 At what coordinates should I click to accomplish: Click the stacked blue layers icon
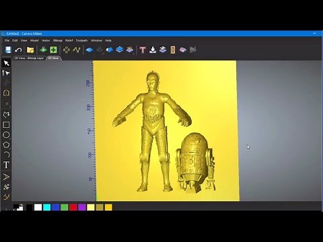(120, 50)
